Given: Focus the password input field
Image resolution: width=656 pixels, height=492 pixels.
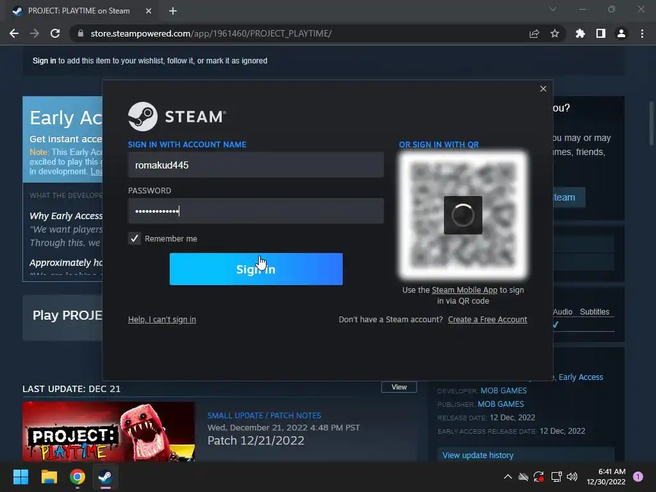Looking at the screenshot, I should (x=256, y=211).
